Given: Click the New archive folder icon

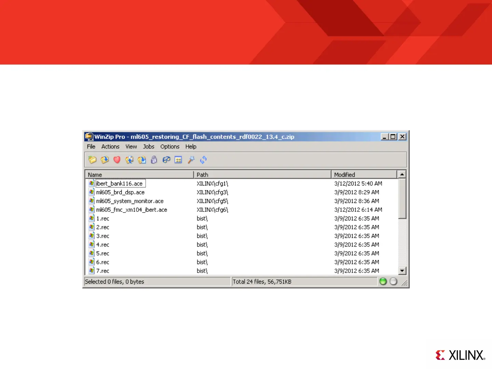Looking at the screenshot, I should pos(92,160).
